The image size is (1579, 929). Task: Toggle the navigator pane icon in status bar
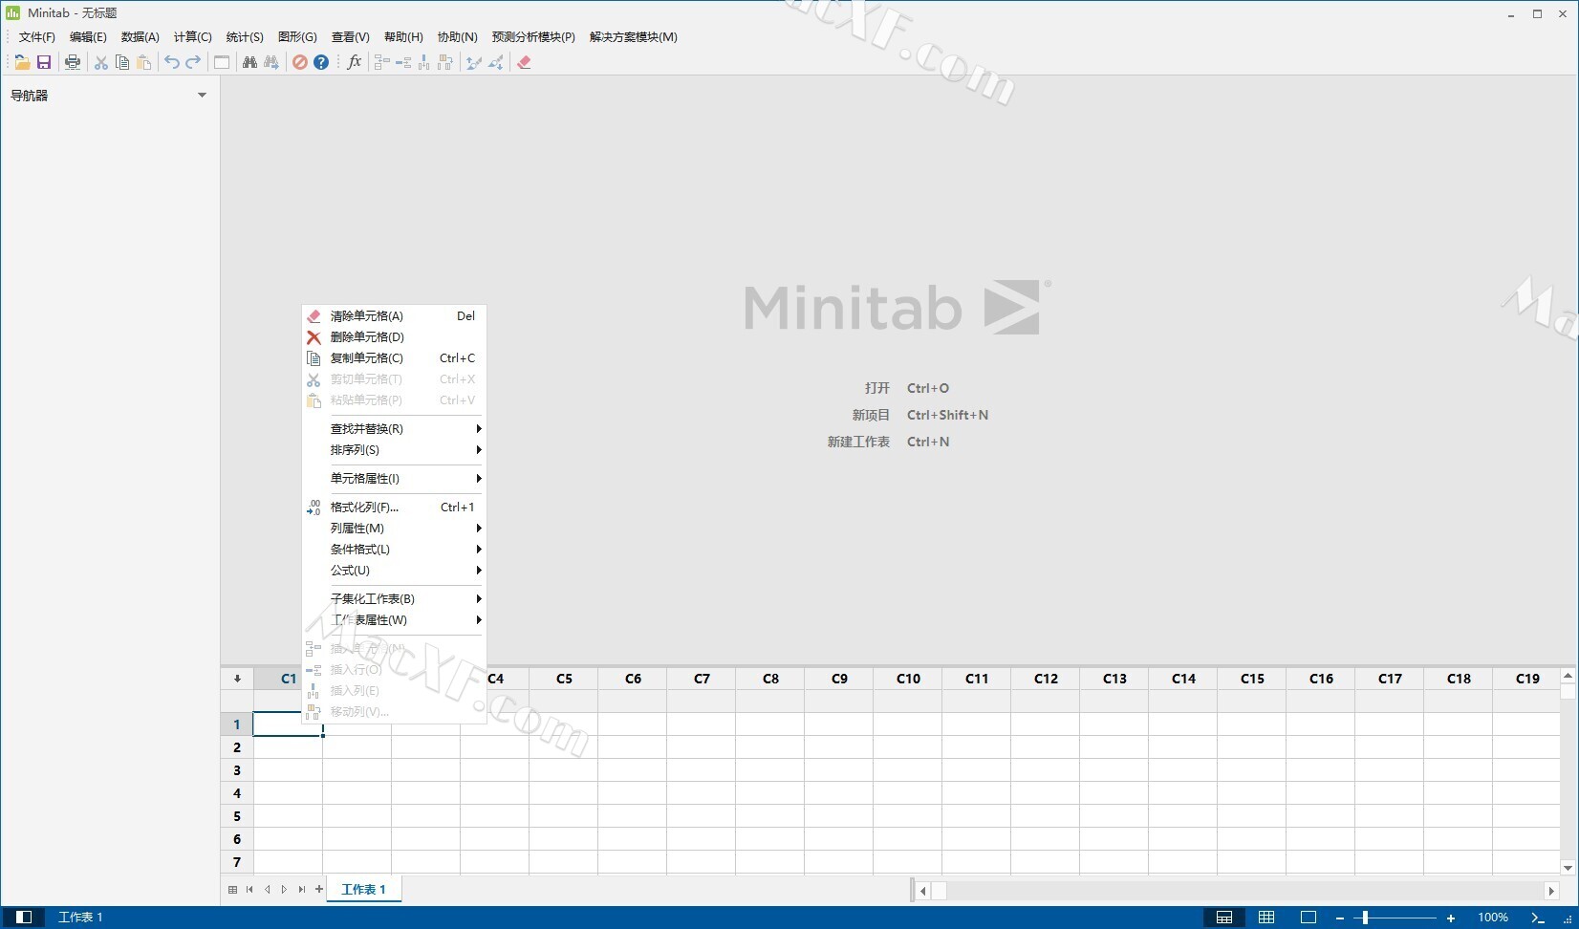24,917
